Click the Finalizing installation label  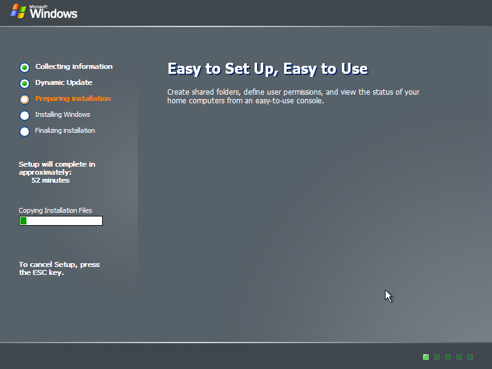pos(65,130)
